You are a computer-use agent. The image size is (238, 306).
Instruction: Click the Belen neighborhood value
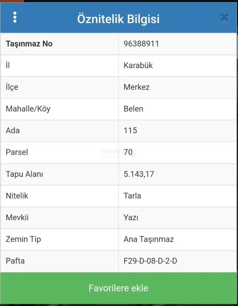tap(133, 109)
